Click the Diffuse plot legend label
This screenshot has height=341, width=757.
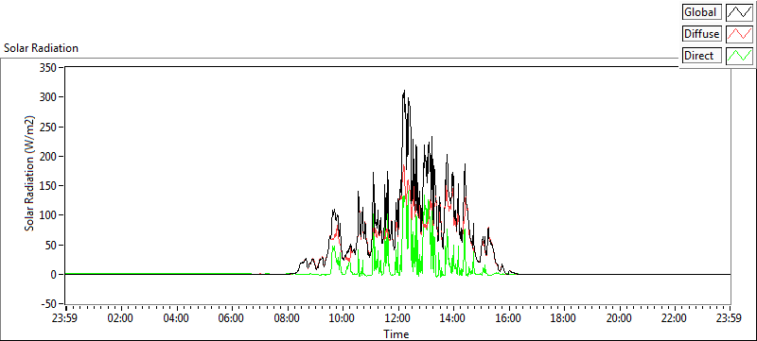pyautogui.click(x=702, y=34)
